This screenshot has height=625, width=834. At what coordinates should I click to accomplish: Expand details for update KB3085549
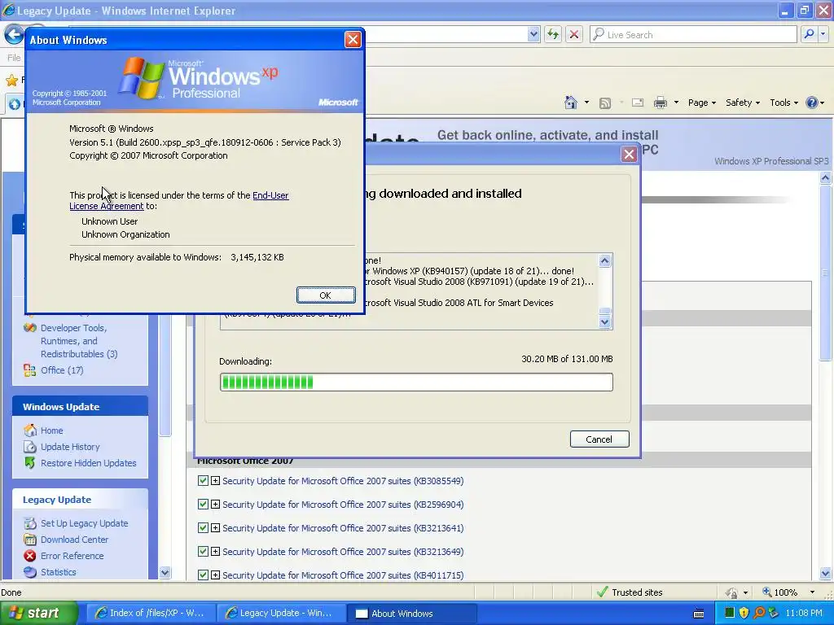pyautogui.click(x=215, y=480)
